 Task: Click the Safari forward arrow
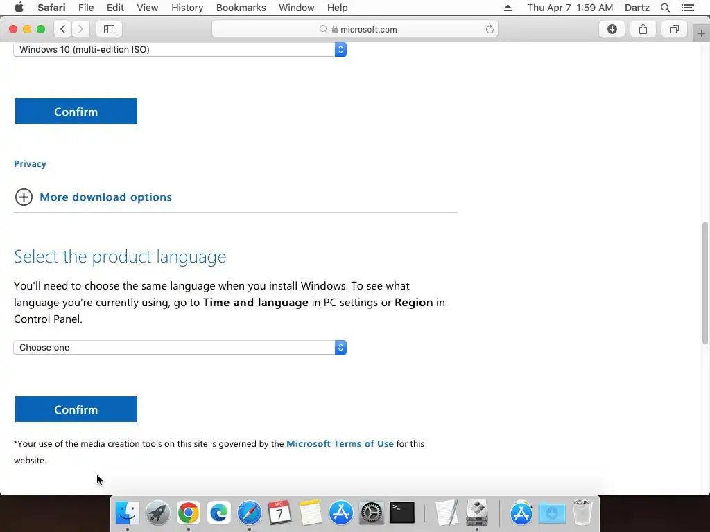(x=80, y=29)
